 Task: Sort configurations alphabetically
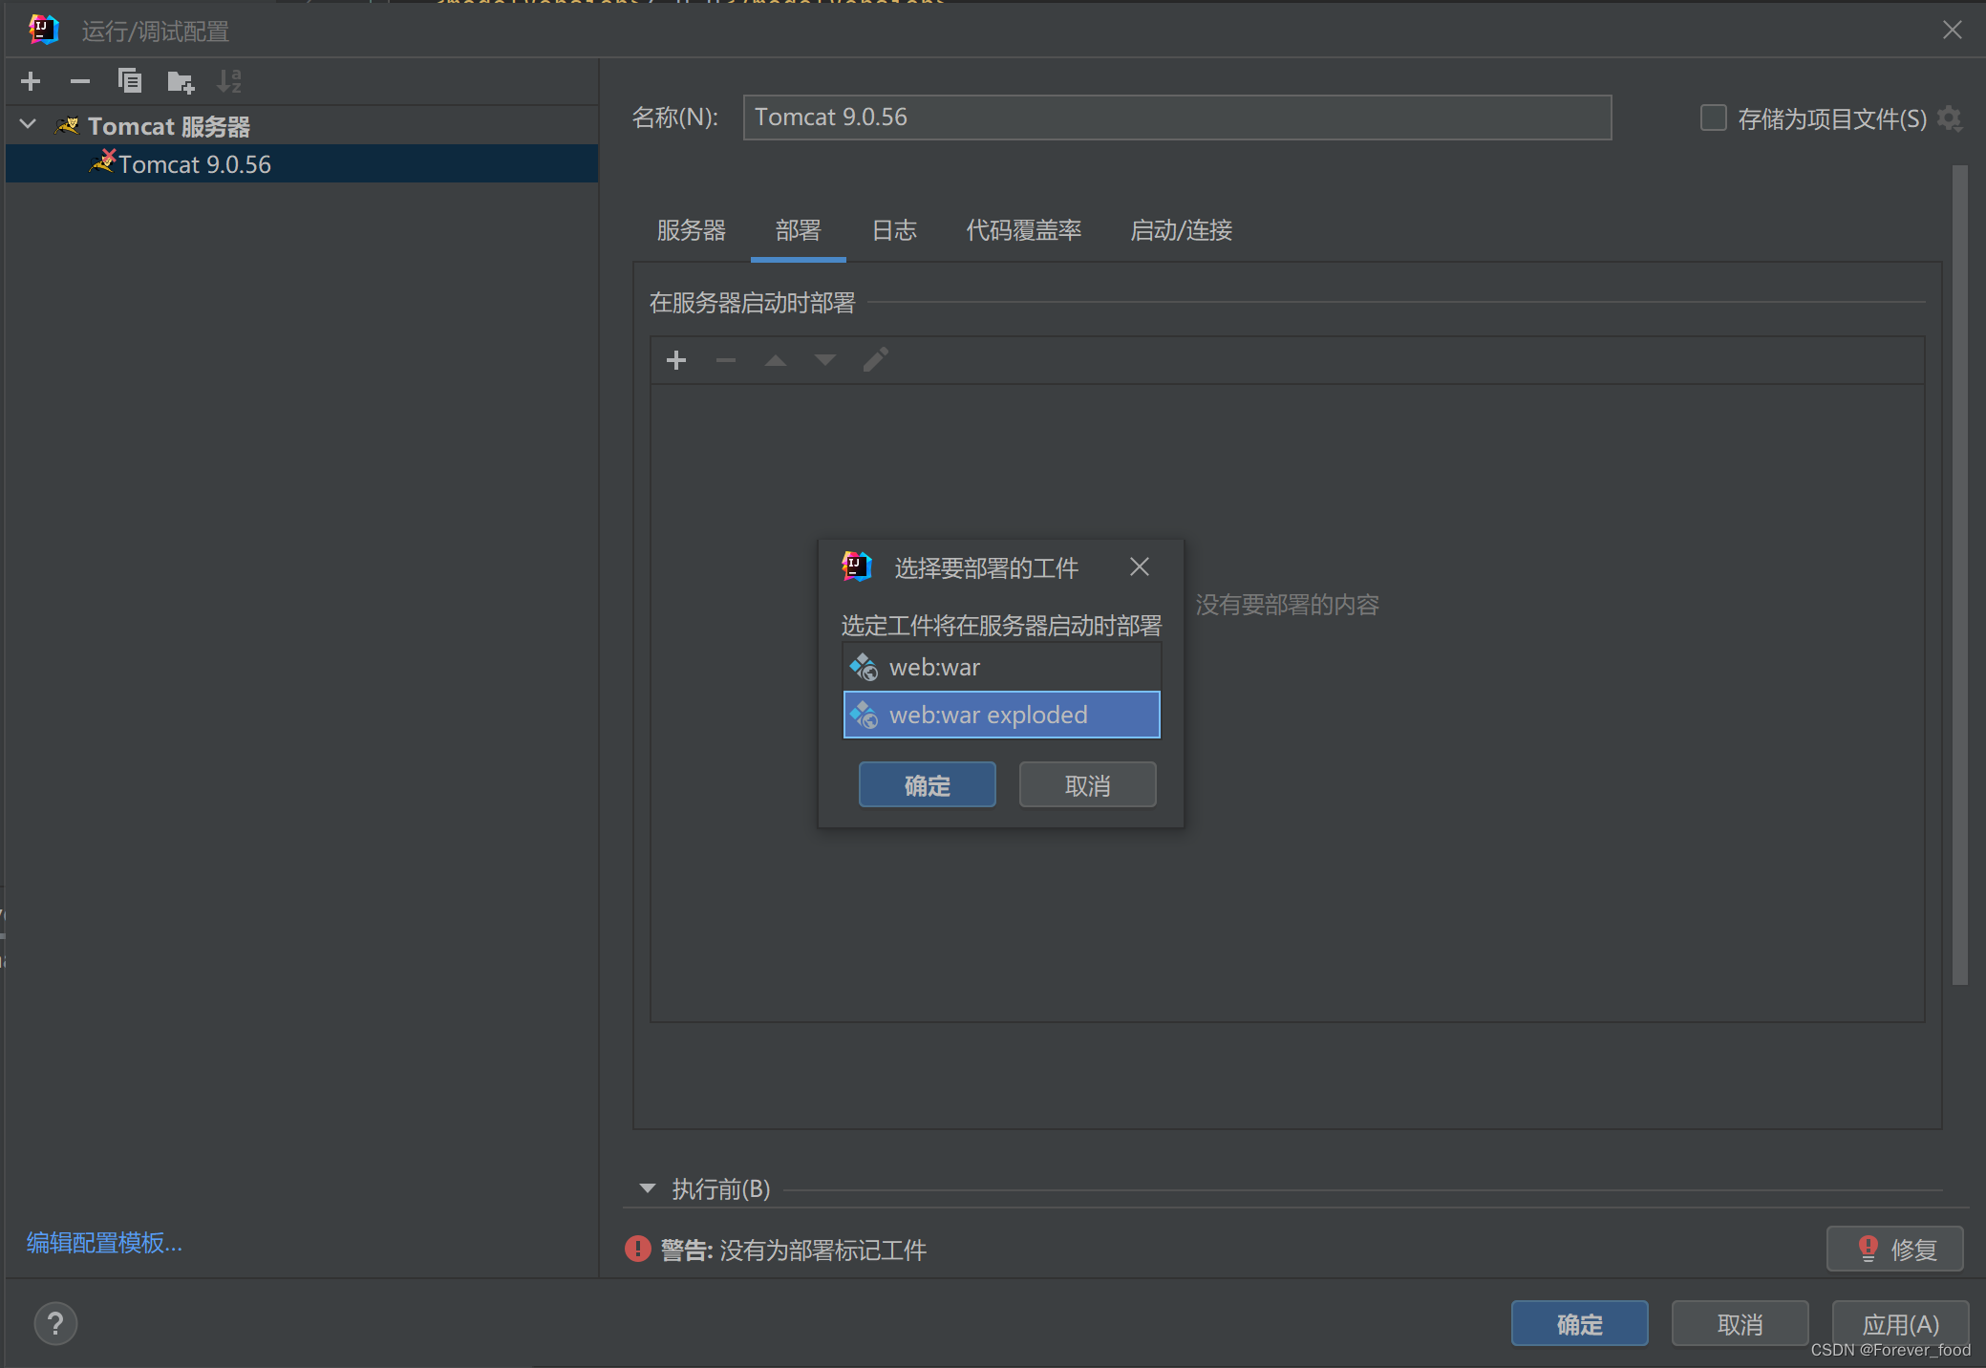(229, 81)
